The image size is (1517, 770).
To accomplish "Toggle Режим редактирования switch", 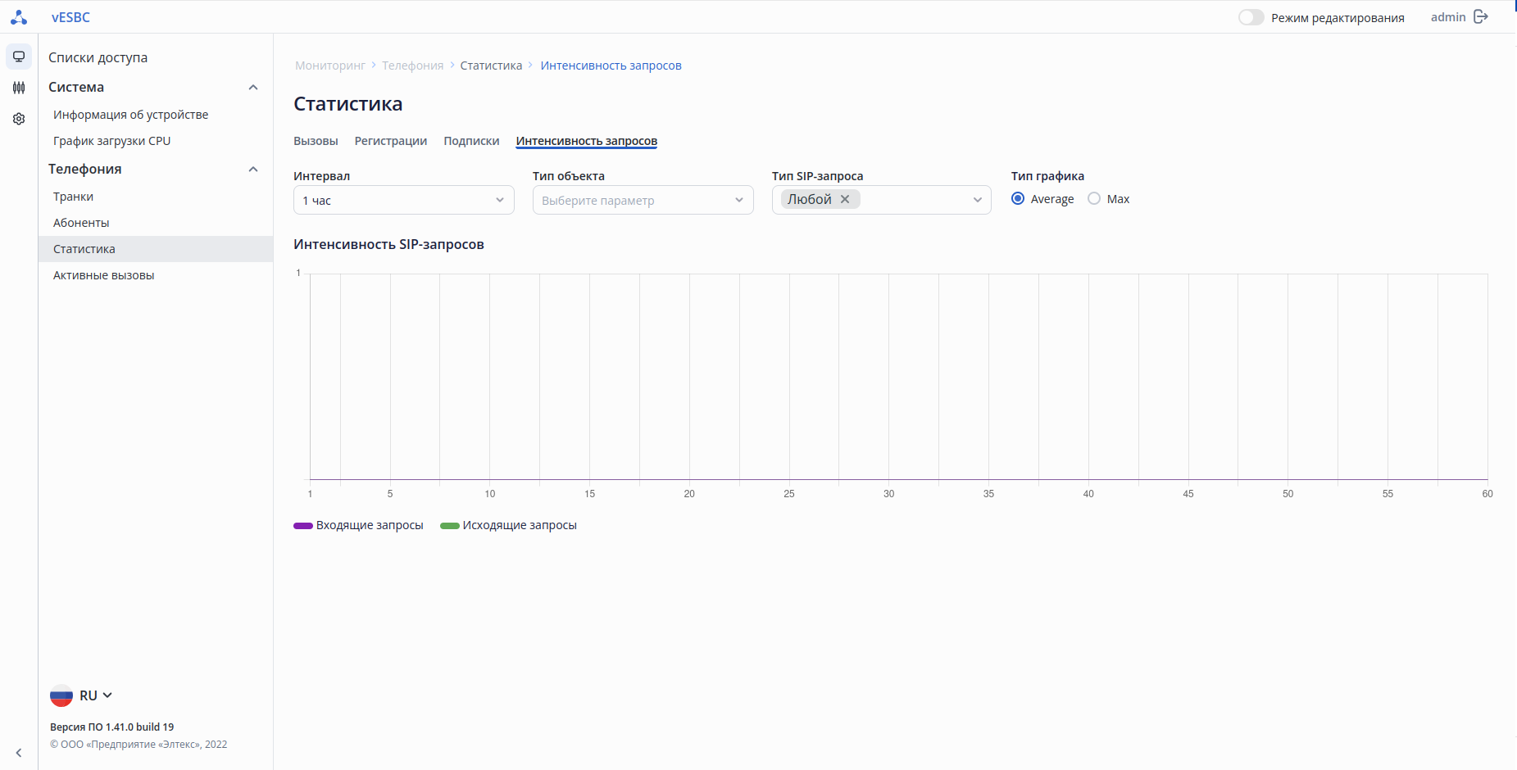I will (x=1251, y=17).
